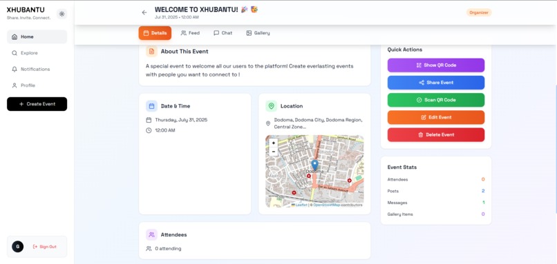Click the Scan QR Code button
The height and width of the screenshot is (264, 557).
pyautogui.click(x=436, y=100)
